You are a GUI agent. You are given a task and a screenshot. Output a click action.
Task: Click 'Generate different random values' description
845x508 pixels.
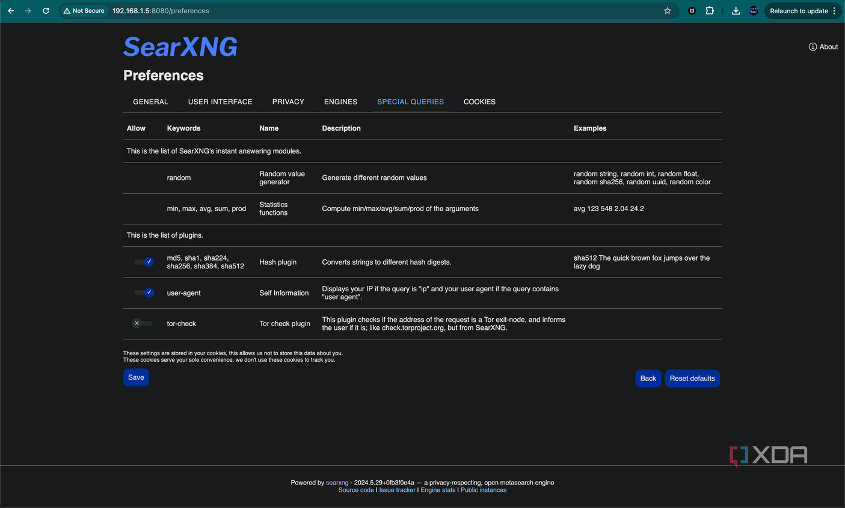pyautogui.click(x=374, y=178)
